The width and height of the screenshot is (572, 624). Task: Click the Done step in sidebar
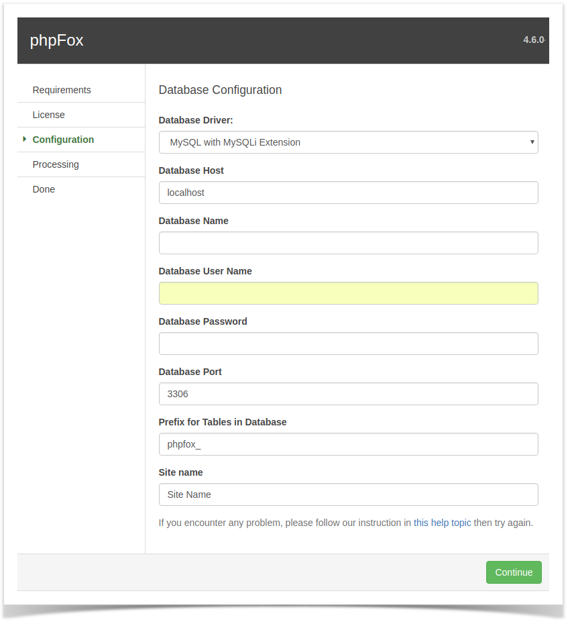pyautogui.click(x=44, y=189)
